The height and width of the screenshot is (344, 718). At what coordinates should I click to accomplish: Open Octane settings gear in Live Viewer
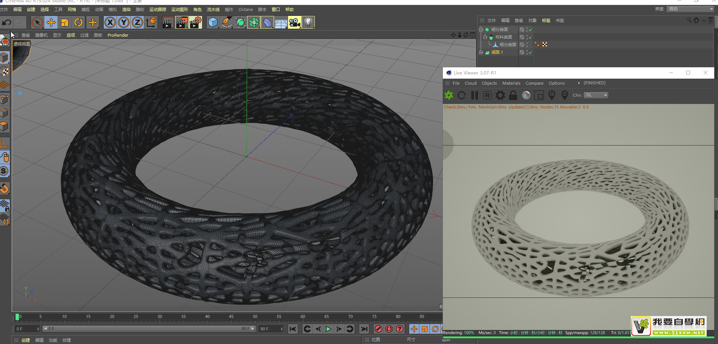[x=500, y=95]
